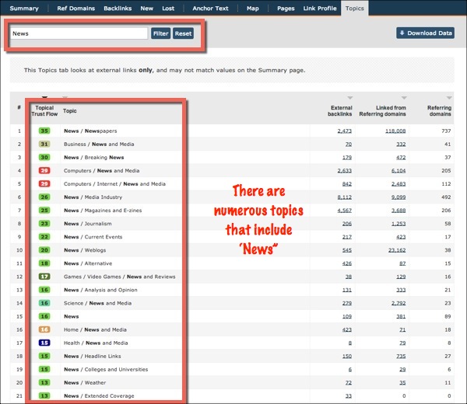Viewport: 467px width, 404px height.
Task: Click badge 22 for Current Events
Action: pyautogui.click(x=44, y=237)
